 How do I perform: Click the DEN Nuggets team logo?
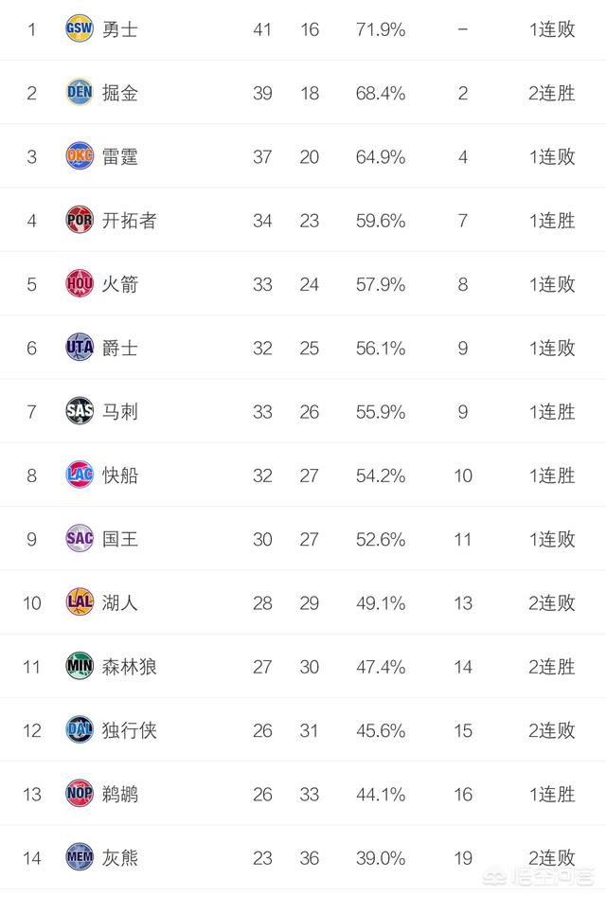point(80,92)
